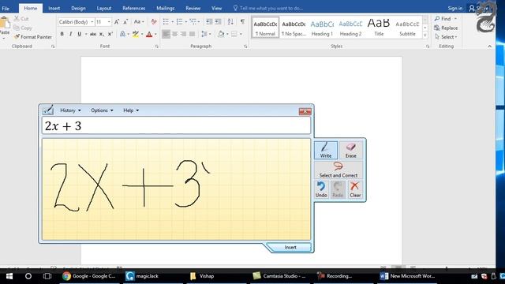The height and width of the screenshot is (284, 505).
Task: Click Sign in link
Action: pos(454,9)
